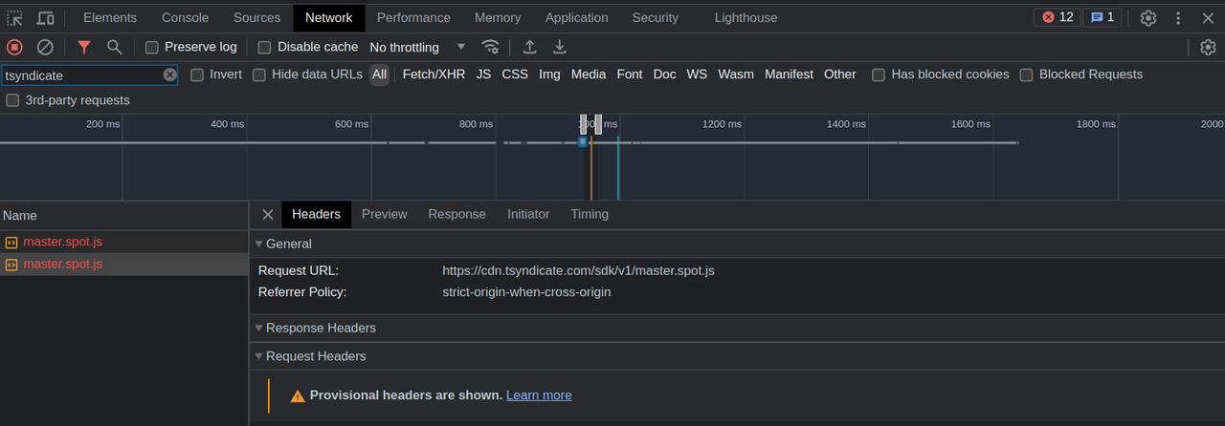Clear the tsyndicate filter text
1225x426 pixels.
[x=169, y=75]
